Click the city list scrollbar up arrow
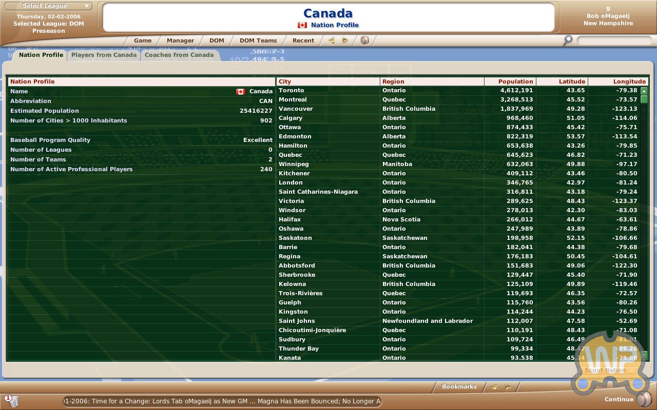Viewport: 657px width, 410px height. coord(644,91)
